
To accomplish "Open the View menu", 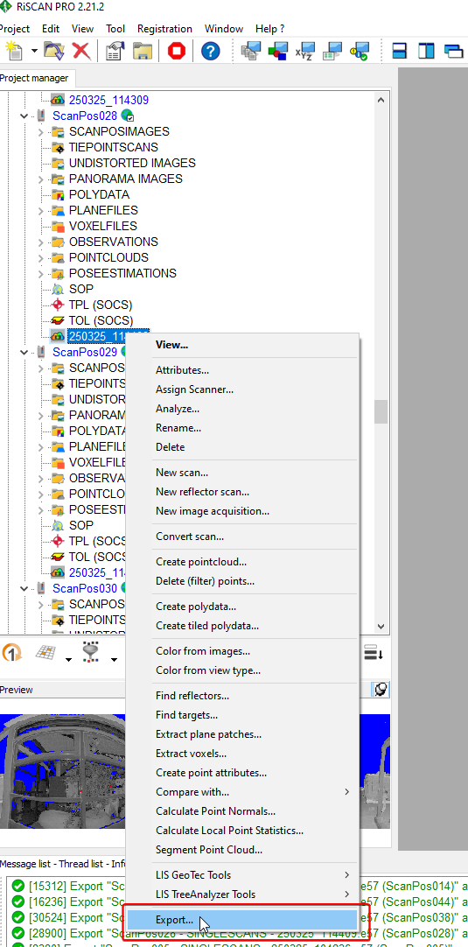I will [83, 28].
